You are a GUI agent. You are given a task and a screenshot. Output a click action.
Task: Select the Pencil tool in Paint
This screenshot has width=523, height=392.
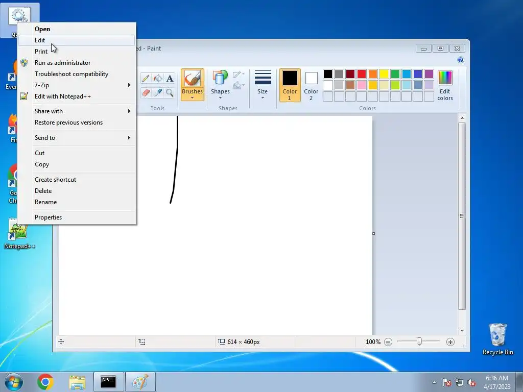[146, 78]
